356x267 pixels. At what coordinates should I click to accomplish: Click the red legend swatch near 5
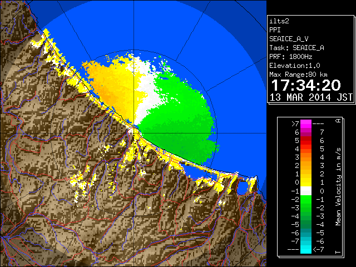click(306, 141)
